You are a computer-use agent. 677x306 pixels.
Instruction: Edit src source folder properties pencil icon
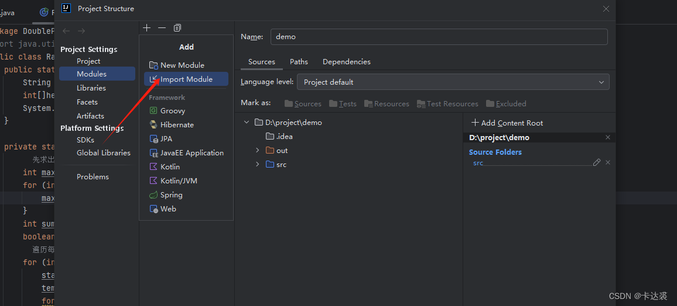[x=597, y=163]
